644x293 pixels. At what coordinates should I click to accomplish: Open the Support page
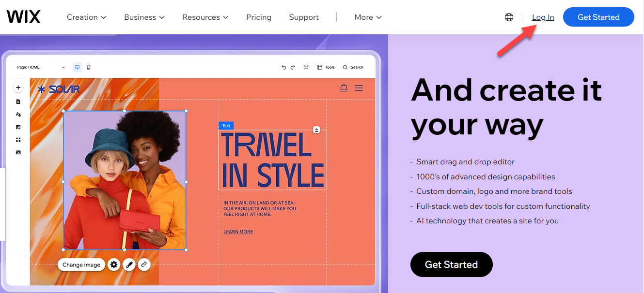coord(304,17)
